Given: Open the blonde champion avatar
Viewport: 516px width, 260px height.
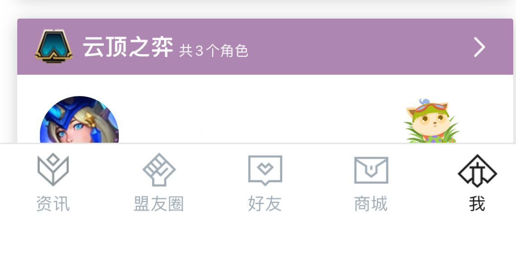Looking at the screenshot, I should 79,120.
